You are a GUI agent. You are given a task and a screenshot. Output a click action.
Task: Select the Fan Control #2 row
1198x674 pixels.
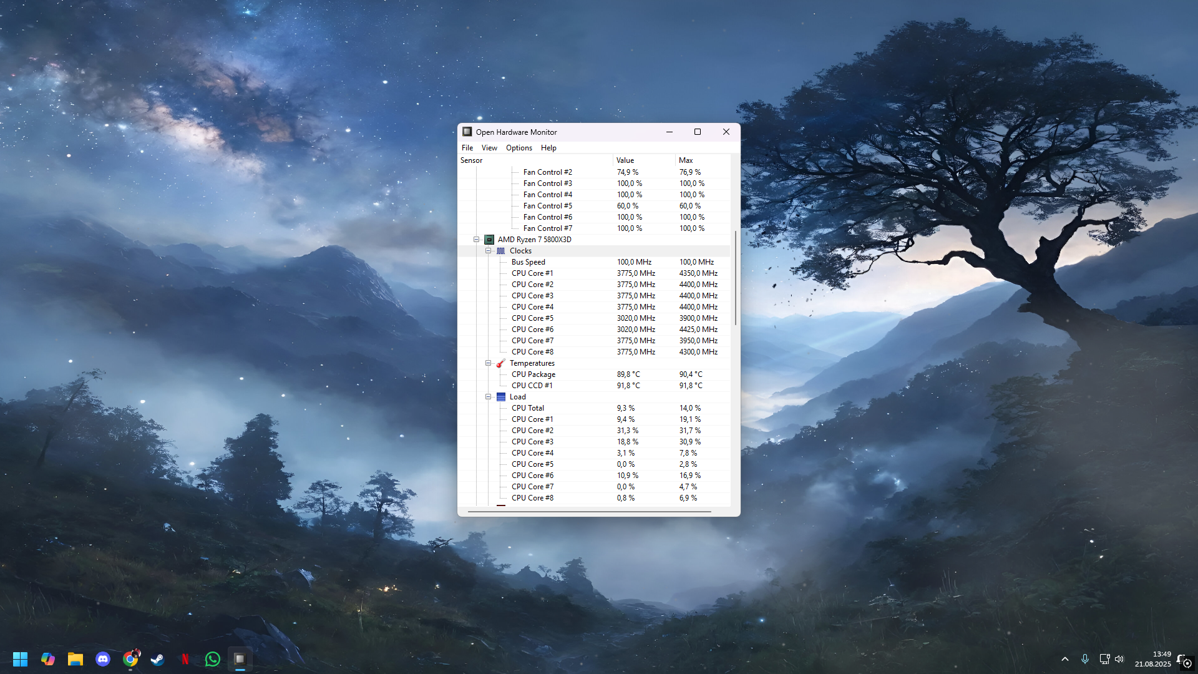click(594, 172)
